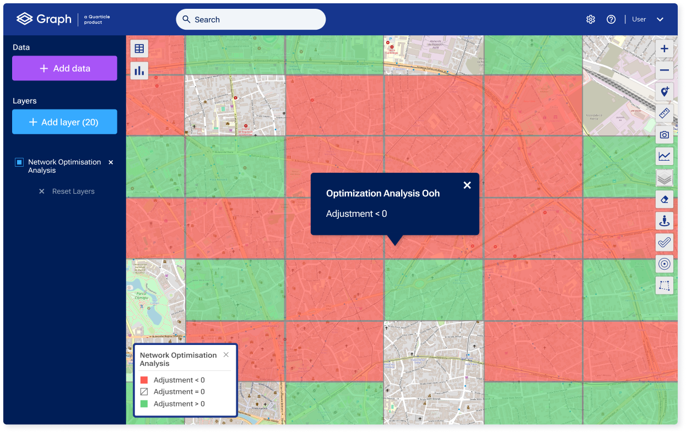Image resolution: width=686 pixels, height=433 pixels.
Task: Toggle the Network Optimisation Analysis layer visibility
Action: point(19,162)
